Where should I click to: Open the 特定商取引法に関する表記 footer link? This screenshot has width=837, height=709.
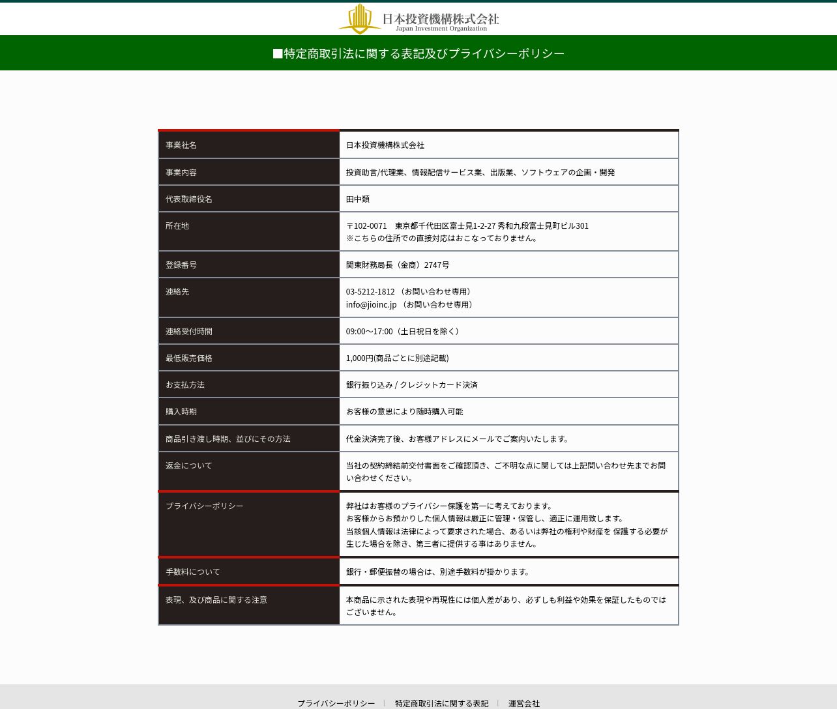[441, 703]
